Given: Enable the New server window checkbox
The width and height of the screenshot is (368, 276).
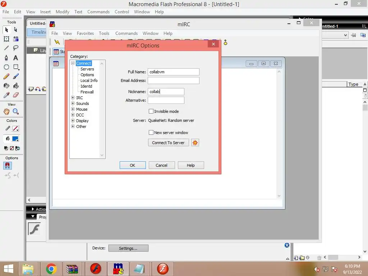Looking at the screenshot, I should point(151,132).
